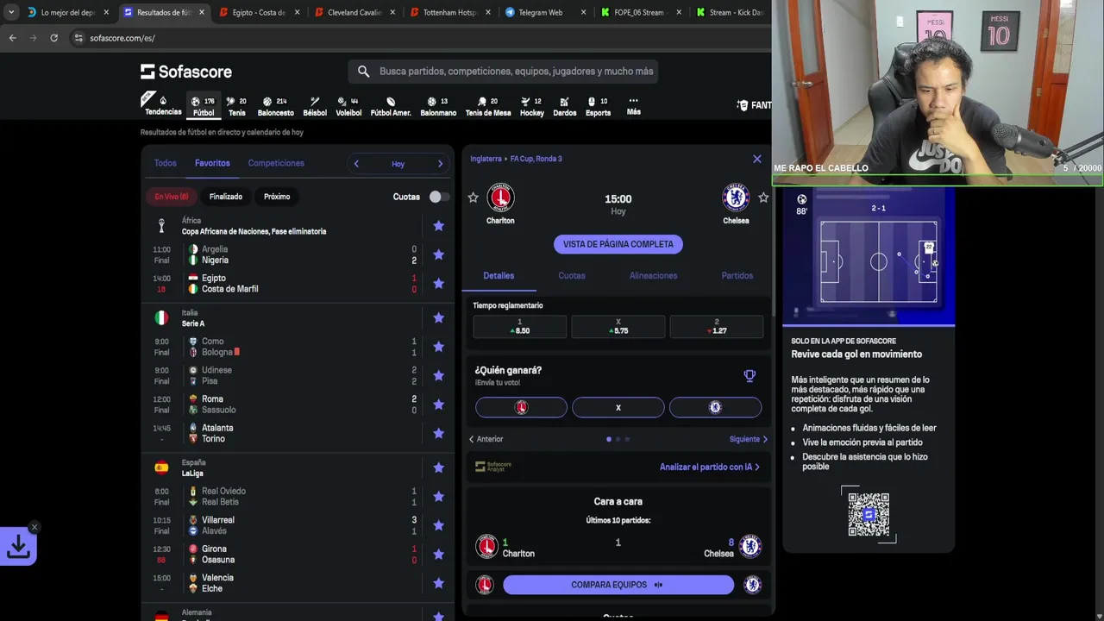Open the Todos matches tab
Viewport: 1104px width, 621px height.
[x=165, y=163]
